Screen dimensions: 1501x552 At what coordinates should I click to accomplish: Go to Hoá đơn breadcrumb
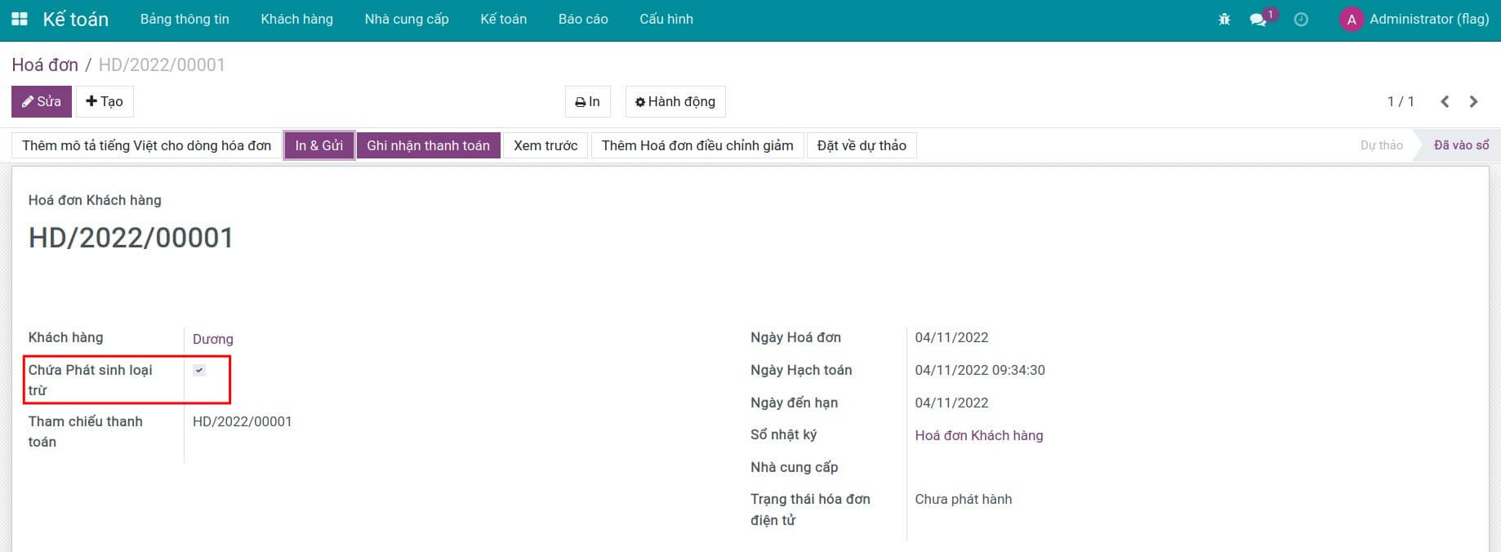[x=45, y=65]
